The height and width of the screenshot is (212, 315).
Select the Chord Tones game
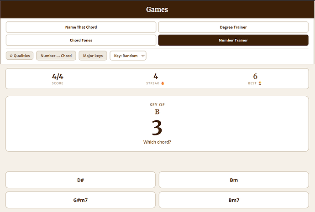coord(81,40)
